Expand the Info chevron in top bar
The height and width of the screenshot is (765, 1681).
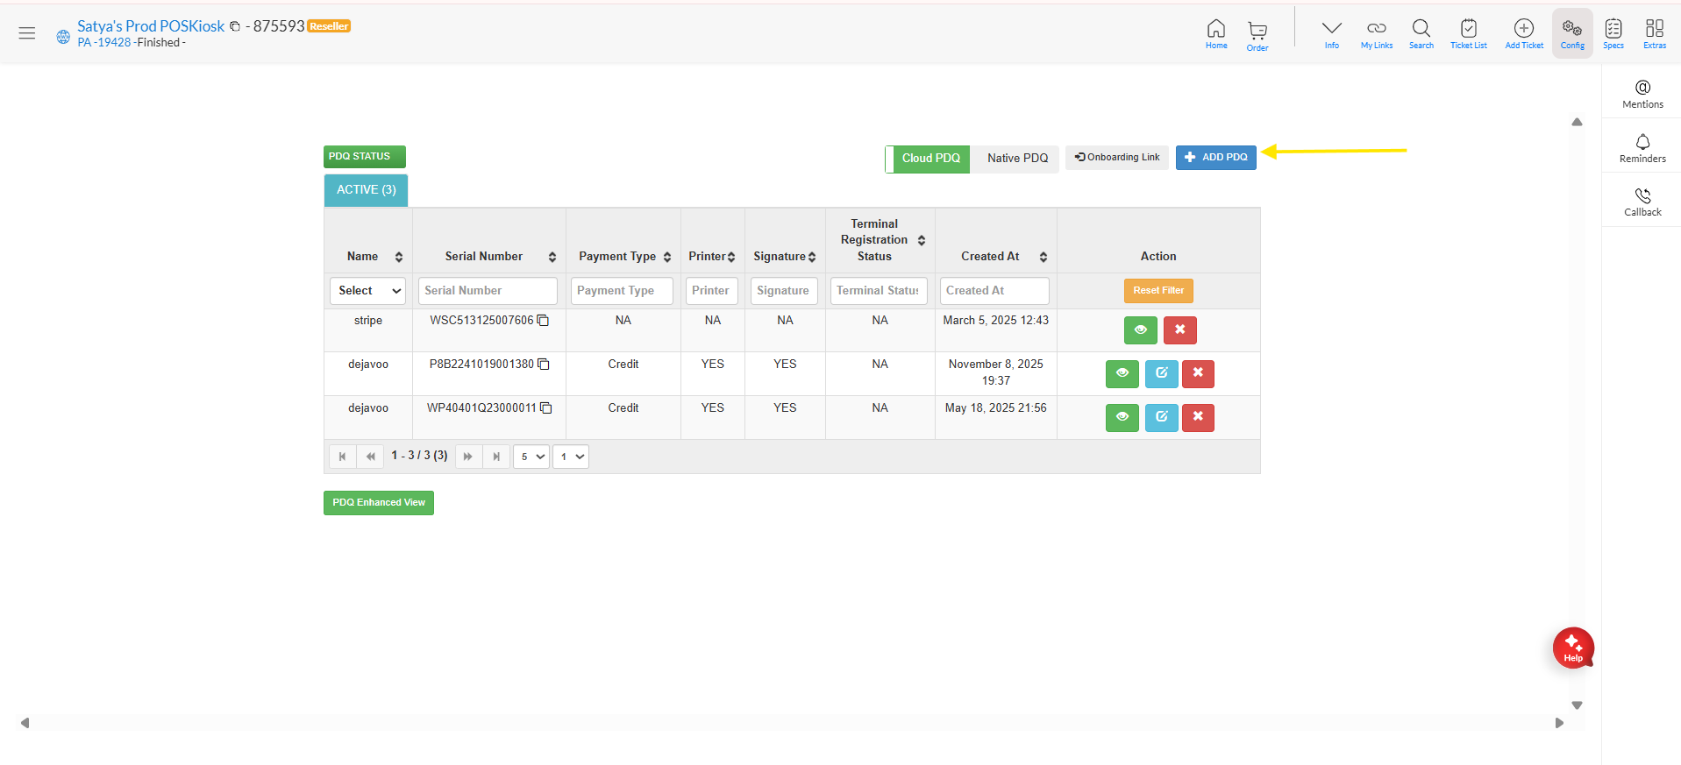(x=1331, y=33)
